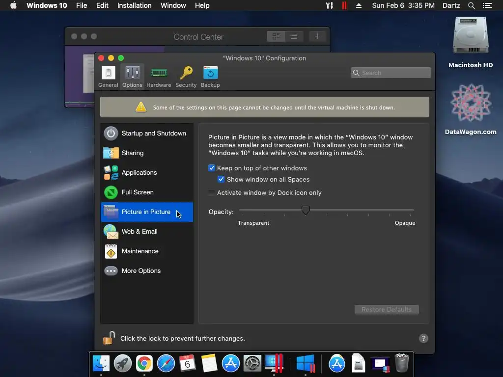Viewport: 503px width, 377px height.
Task: Open App Store left of System Preferences
Action: (231, 364)
